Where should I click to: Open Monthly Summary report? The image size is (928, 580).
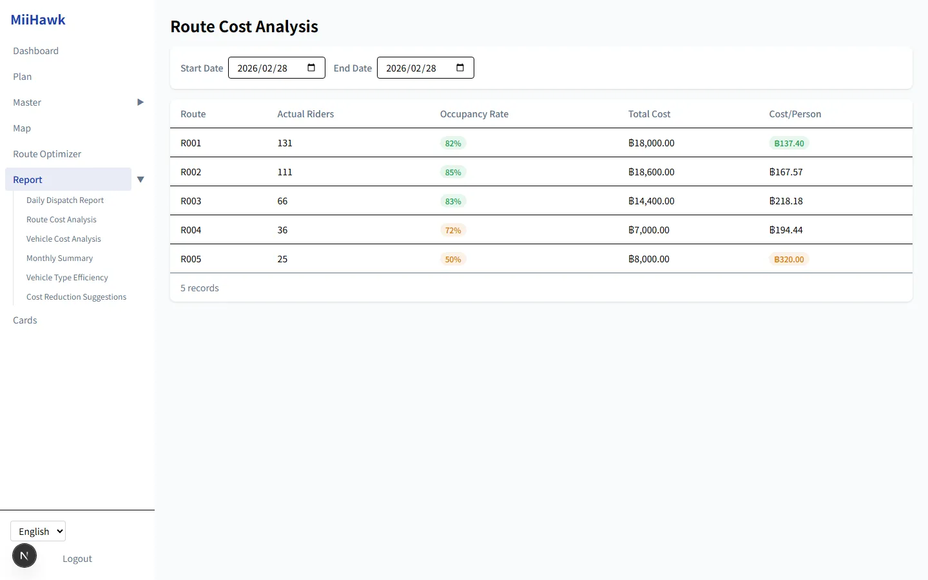(60, 258)
